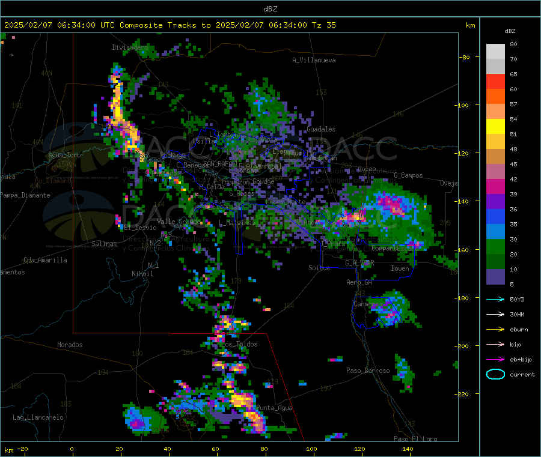This screenshot has width=541, height=457.
Task: Select the eburn legend label
Action: point(519,330)
